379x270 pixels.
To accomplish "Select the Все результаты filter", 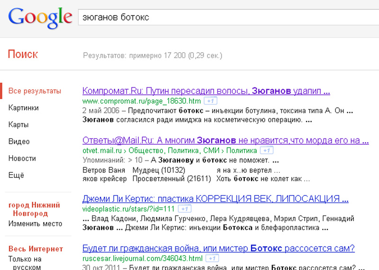I will point(35,91).
